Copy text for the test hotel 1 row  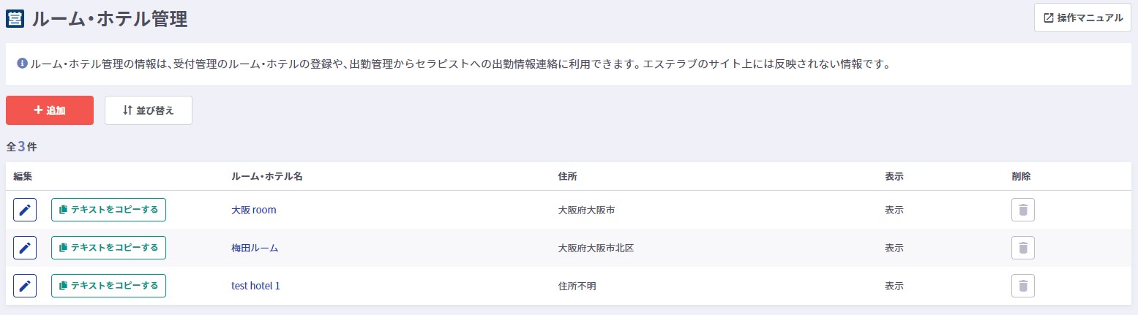(x=108, y=286)
